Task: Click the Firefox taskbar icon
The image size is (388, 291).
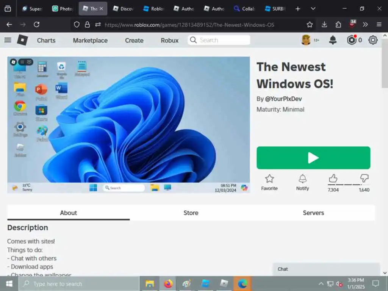Action: coord(168,283)
